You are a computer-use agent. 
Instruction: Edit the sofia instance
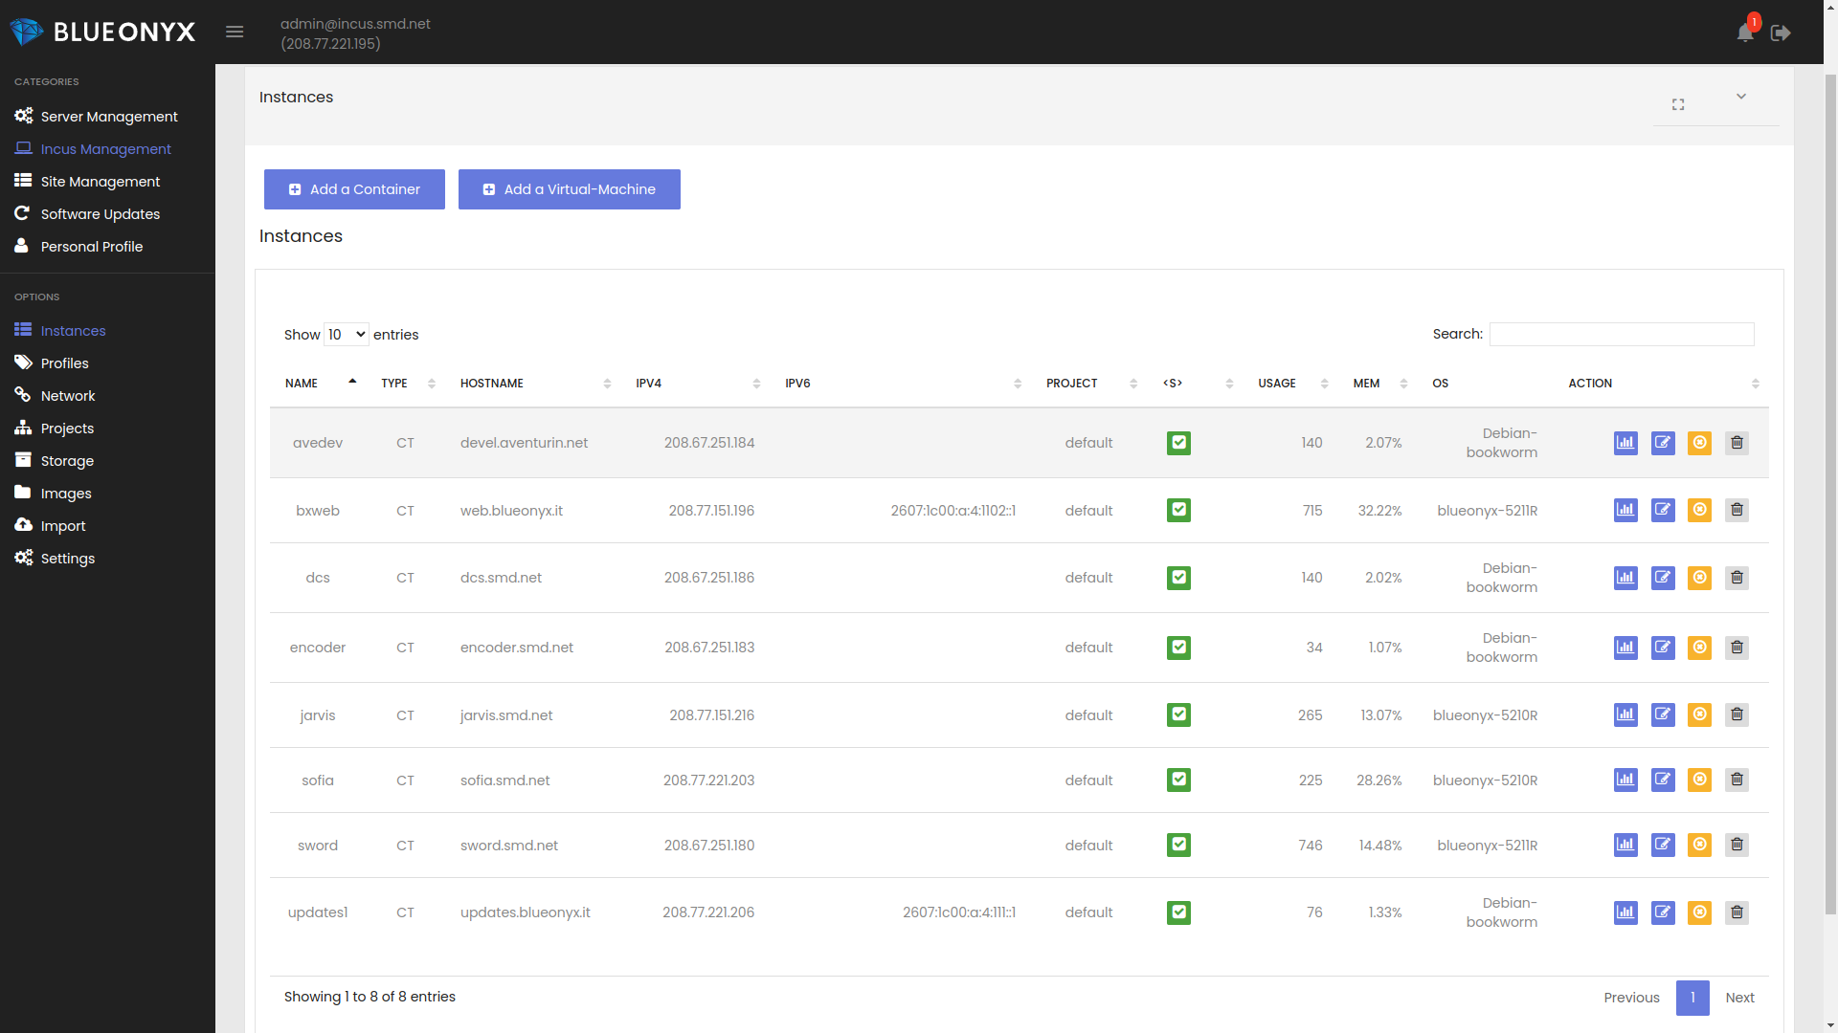point(1663,780)
